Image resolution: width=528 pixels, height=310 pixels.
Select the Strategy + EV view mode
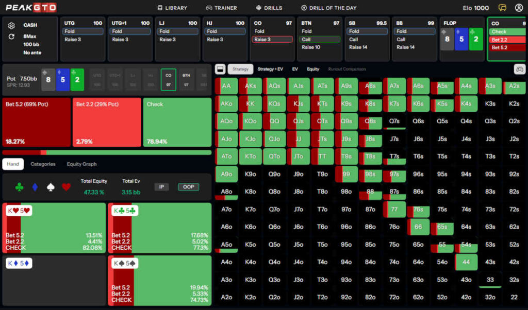click(270, 69)
